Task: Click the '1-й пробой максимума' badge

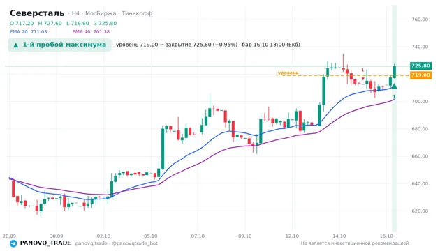Action: click(x=59, y=45)
